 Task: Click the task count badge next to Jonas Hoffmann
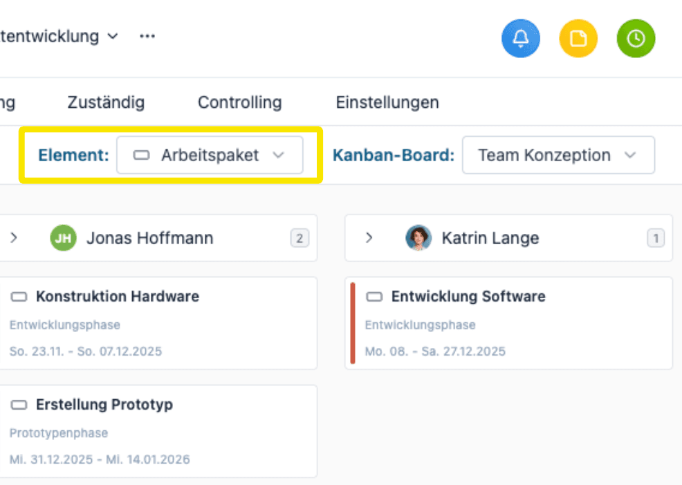pyautogui.click(x=299, y=238)
